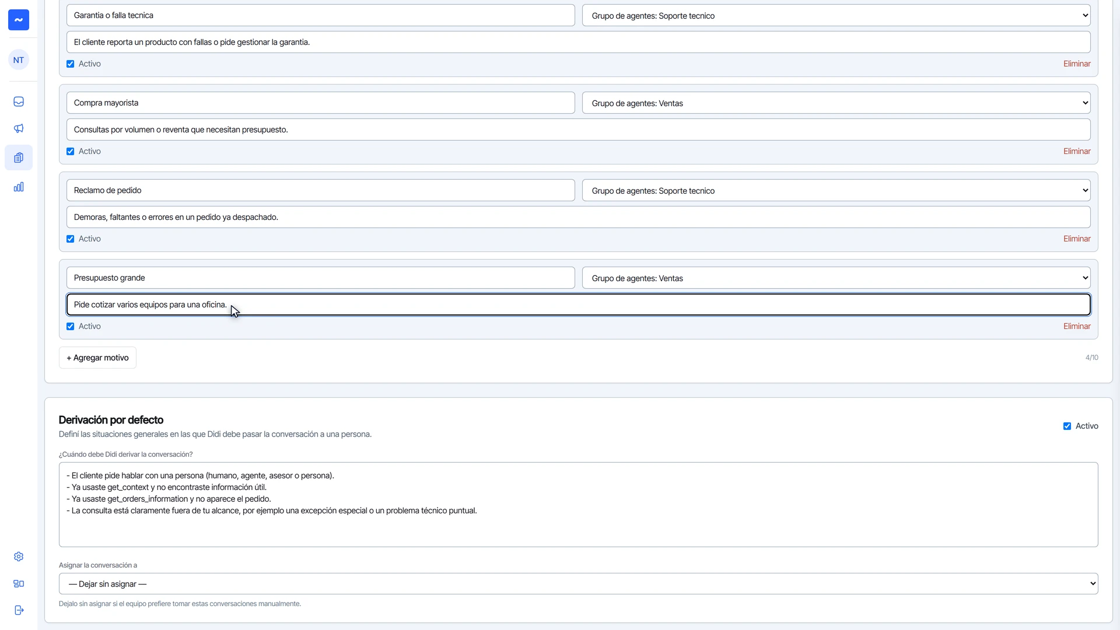The height and width of the screenshot is (630, 1120).
Task: Click the logout arrow icon
Action: click(x=19, y=610)
